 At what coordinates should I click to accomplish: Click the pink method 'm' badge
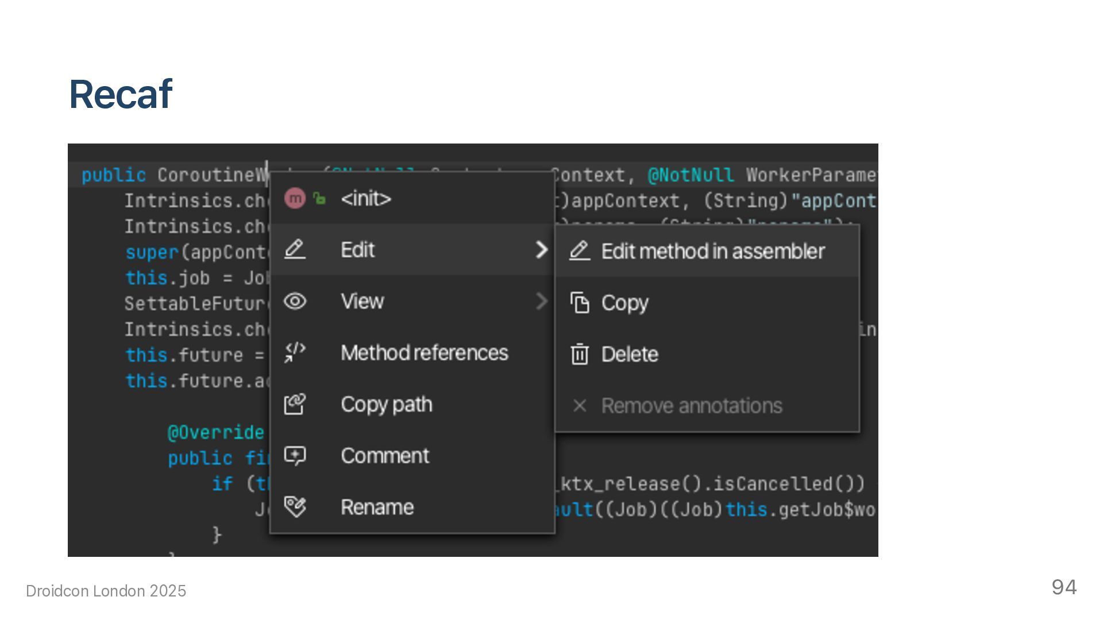[295, 199]
